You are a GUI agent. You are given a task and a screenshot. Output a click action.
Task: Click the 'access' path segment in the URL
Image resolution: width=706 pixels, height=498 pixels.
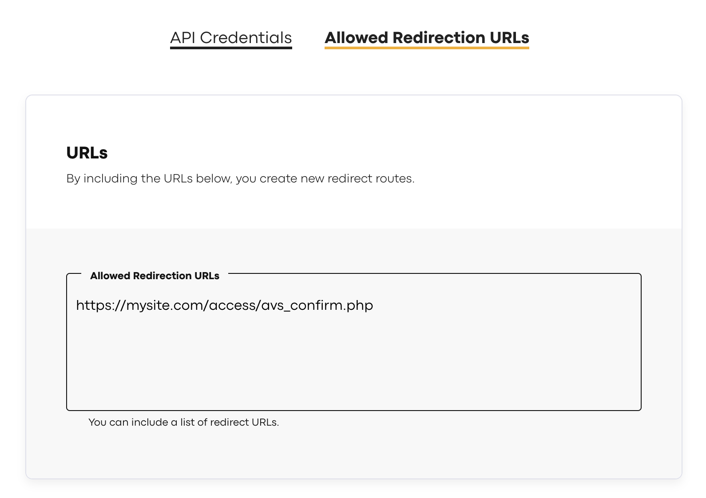coord(232,305)
